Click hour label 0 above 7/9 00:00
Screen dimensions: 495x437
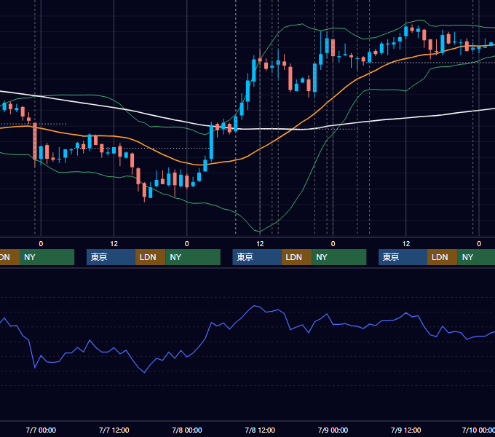tap(333, 244)
